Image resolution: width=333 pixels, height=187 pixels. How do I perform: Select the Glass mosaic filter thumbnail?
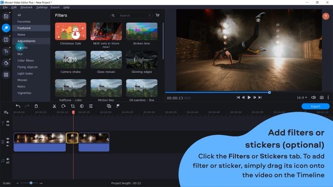pos(106,60)
